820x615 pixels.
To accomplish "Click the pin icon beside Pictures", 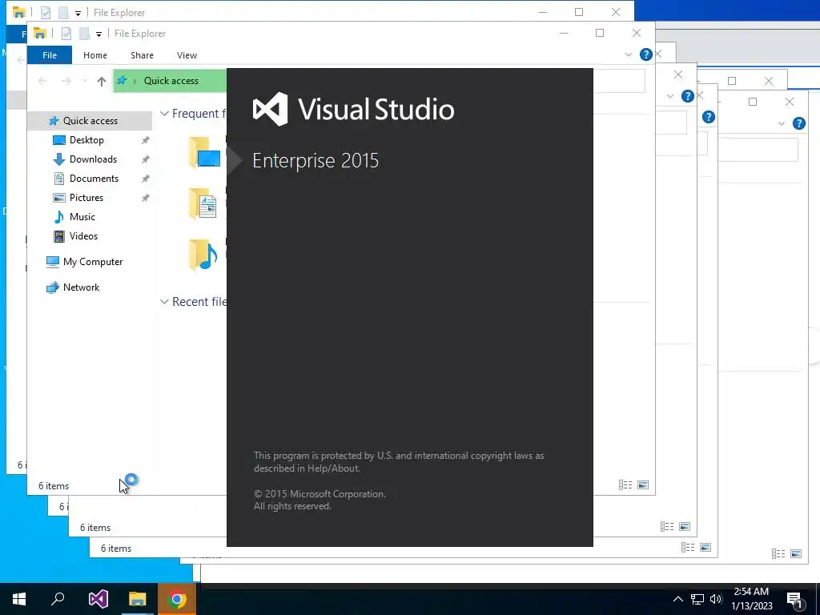I will point(146,198).
